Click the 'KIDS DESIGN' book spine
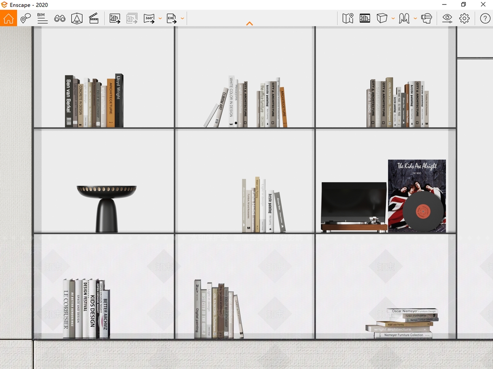Image resolution: width=493 pixels, height=369 pixels. coord(92,309)
